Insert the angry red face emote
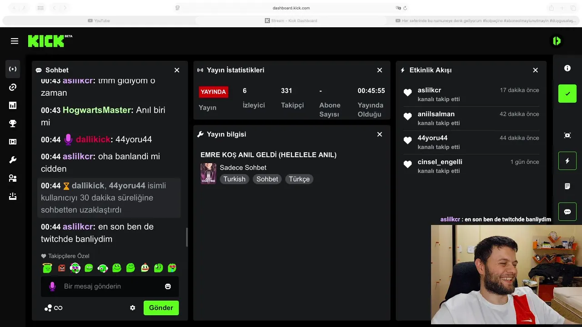Screen dimensions: 582x327 [61, 268]
